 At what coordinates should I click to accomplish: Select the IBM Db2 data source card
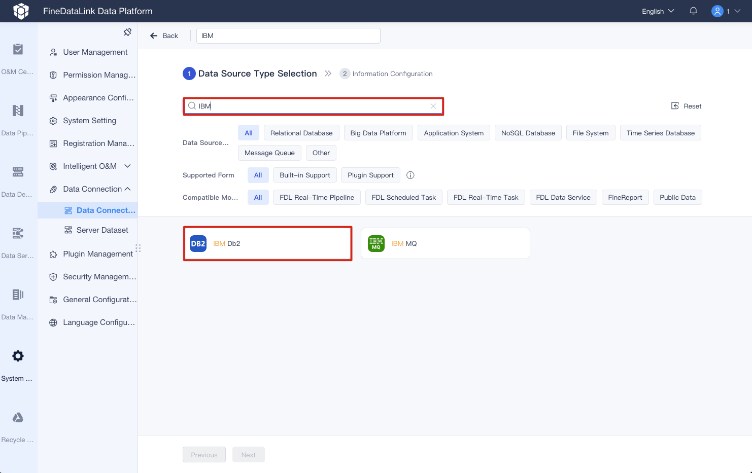(267, 243)
